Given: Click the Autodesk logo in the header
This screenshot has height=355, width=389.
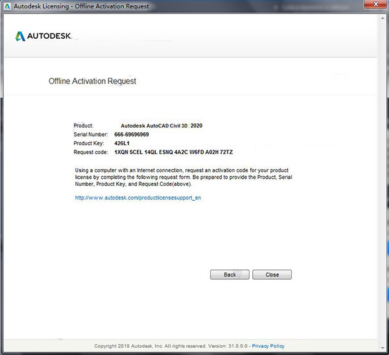Looking at the screenshot, I should 43,36.
